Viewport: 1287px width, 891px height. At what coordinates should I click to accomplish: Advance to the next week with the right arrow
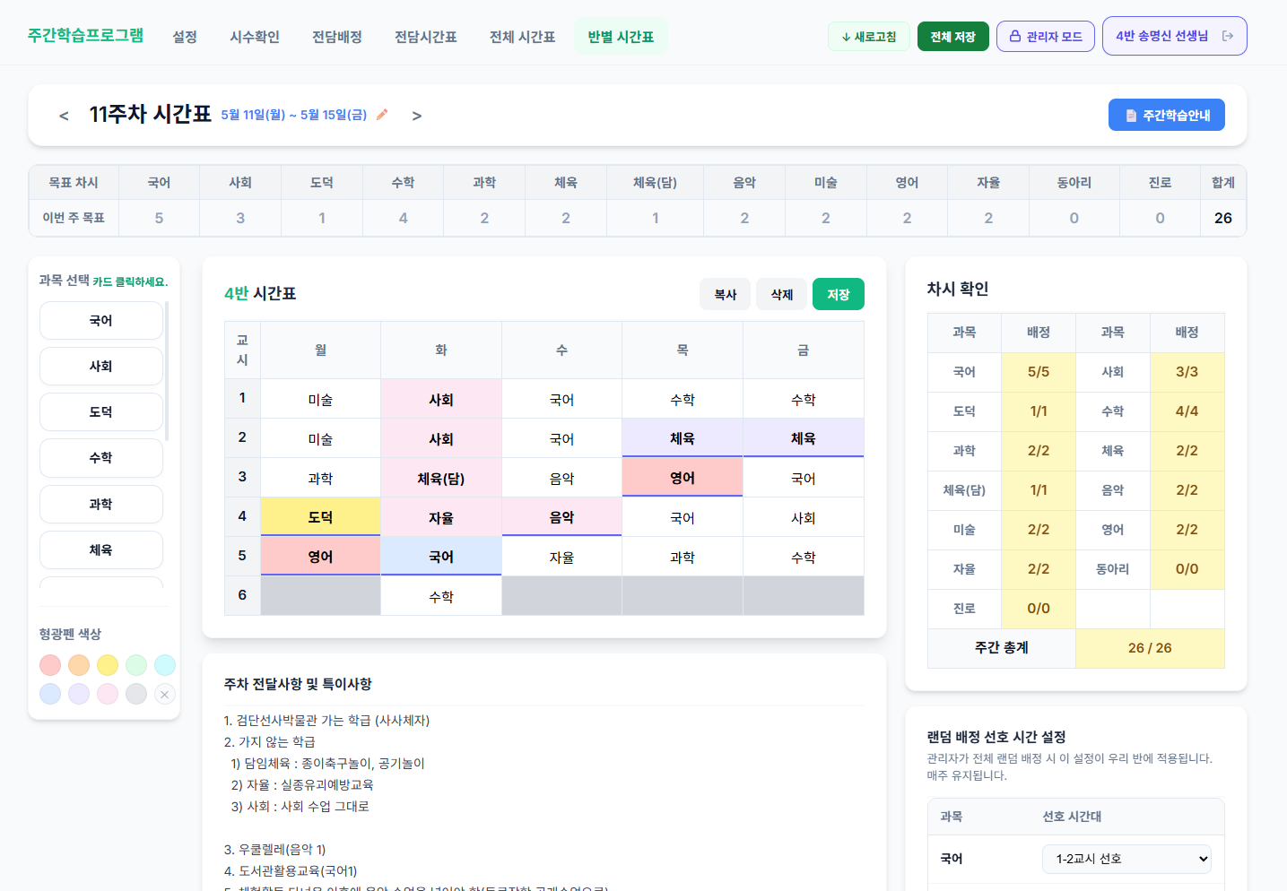[416, 116]
